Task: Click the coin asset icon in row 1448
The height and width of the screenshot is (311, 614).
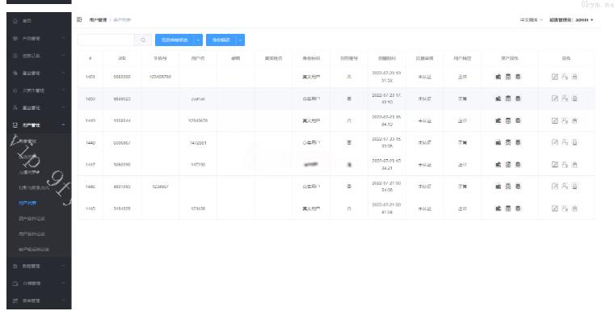Action: click(x=518, y=142)
